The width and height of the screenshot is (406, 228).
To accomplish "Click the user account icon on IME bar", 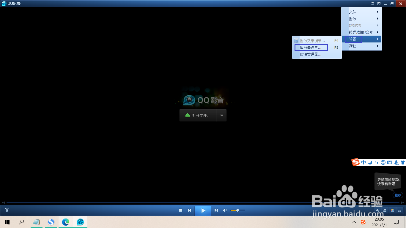I will click(x=396, y=162).
